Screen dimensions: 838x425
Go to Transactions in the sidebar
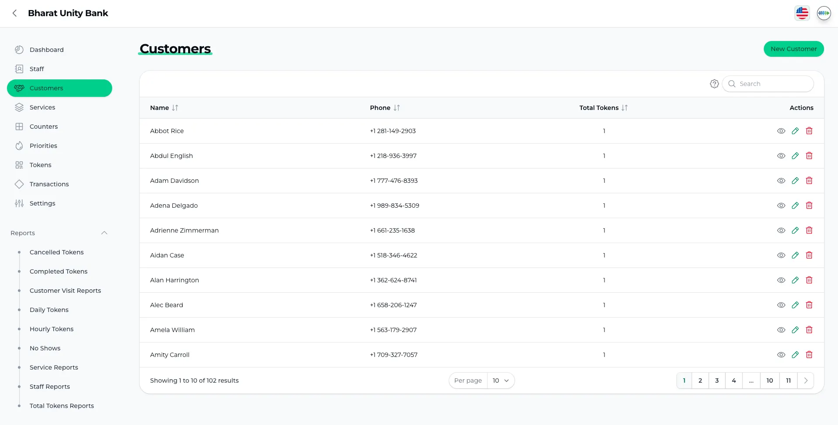pyautogui.click(x=49, y=184)
